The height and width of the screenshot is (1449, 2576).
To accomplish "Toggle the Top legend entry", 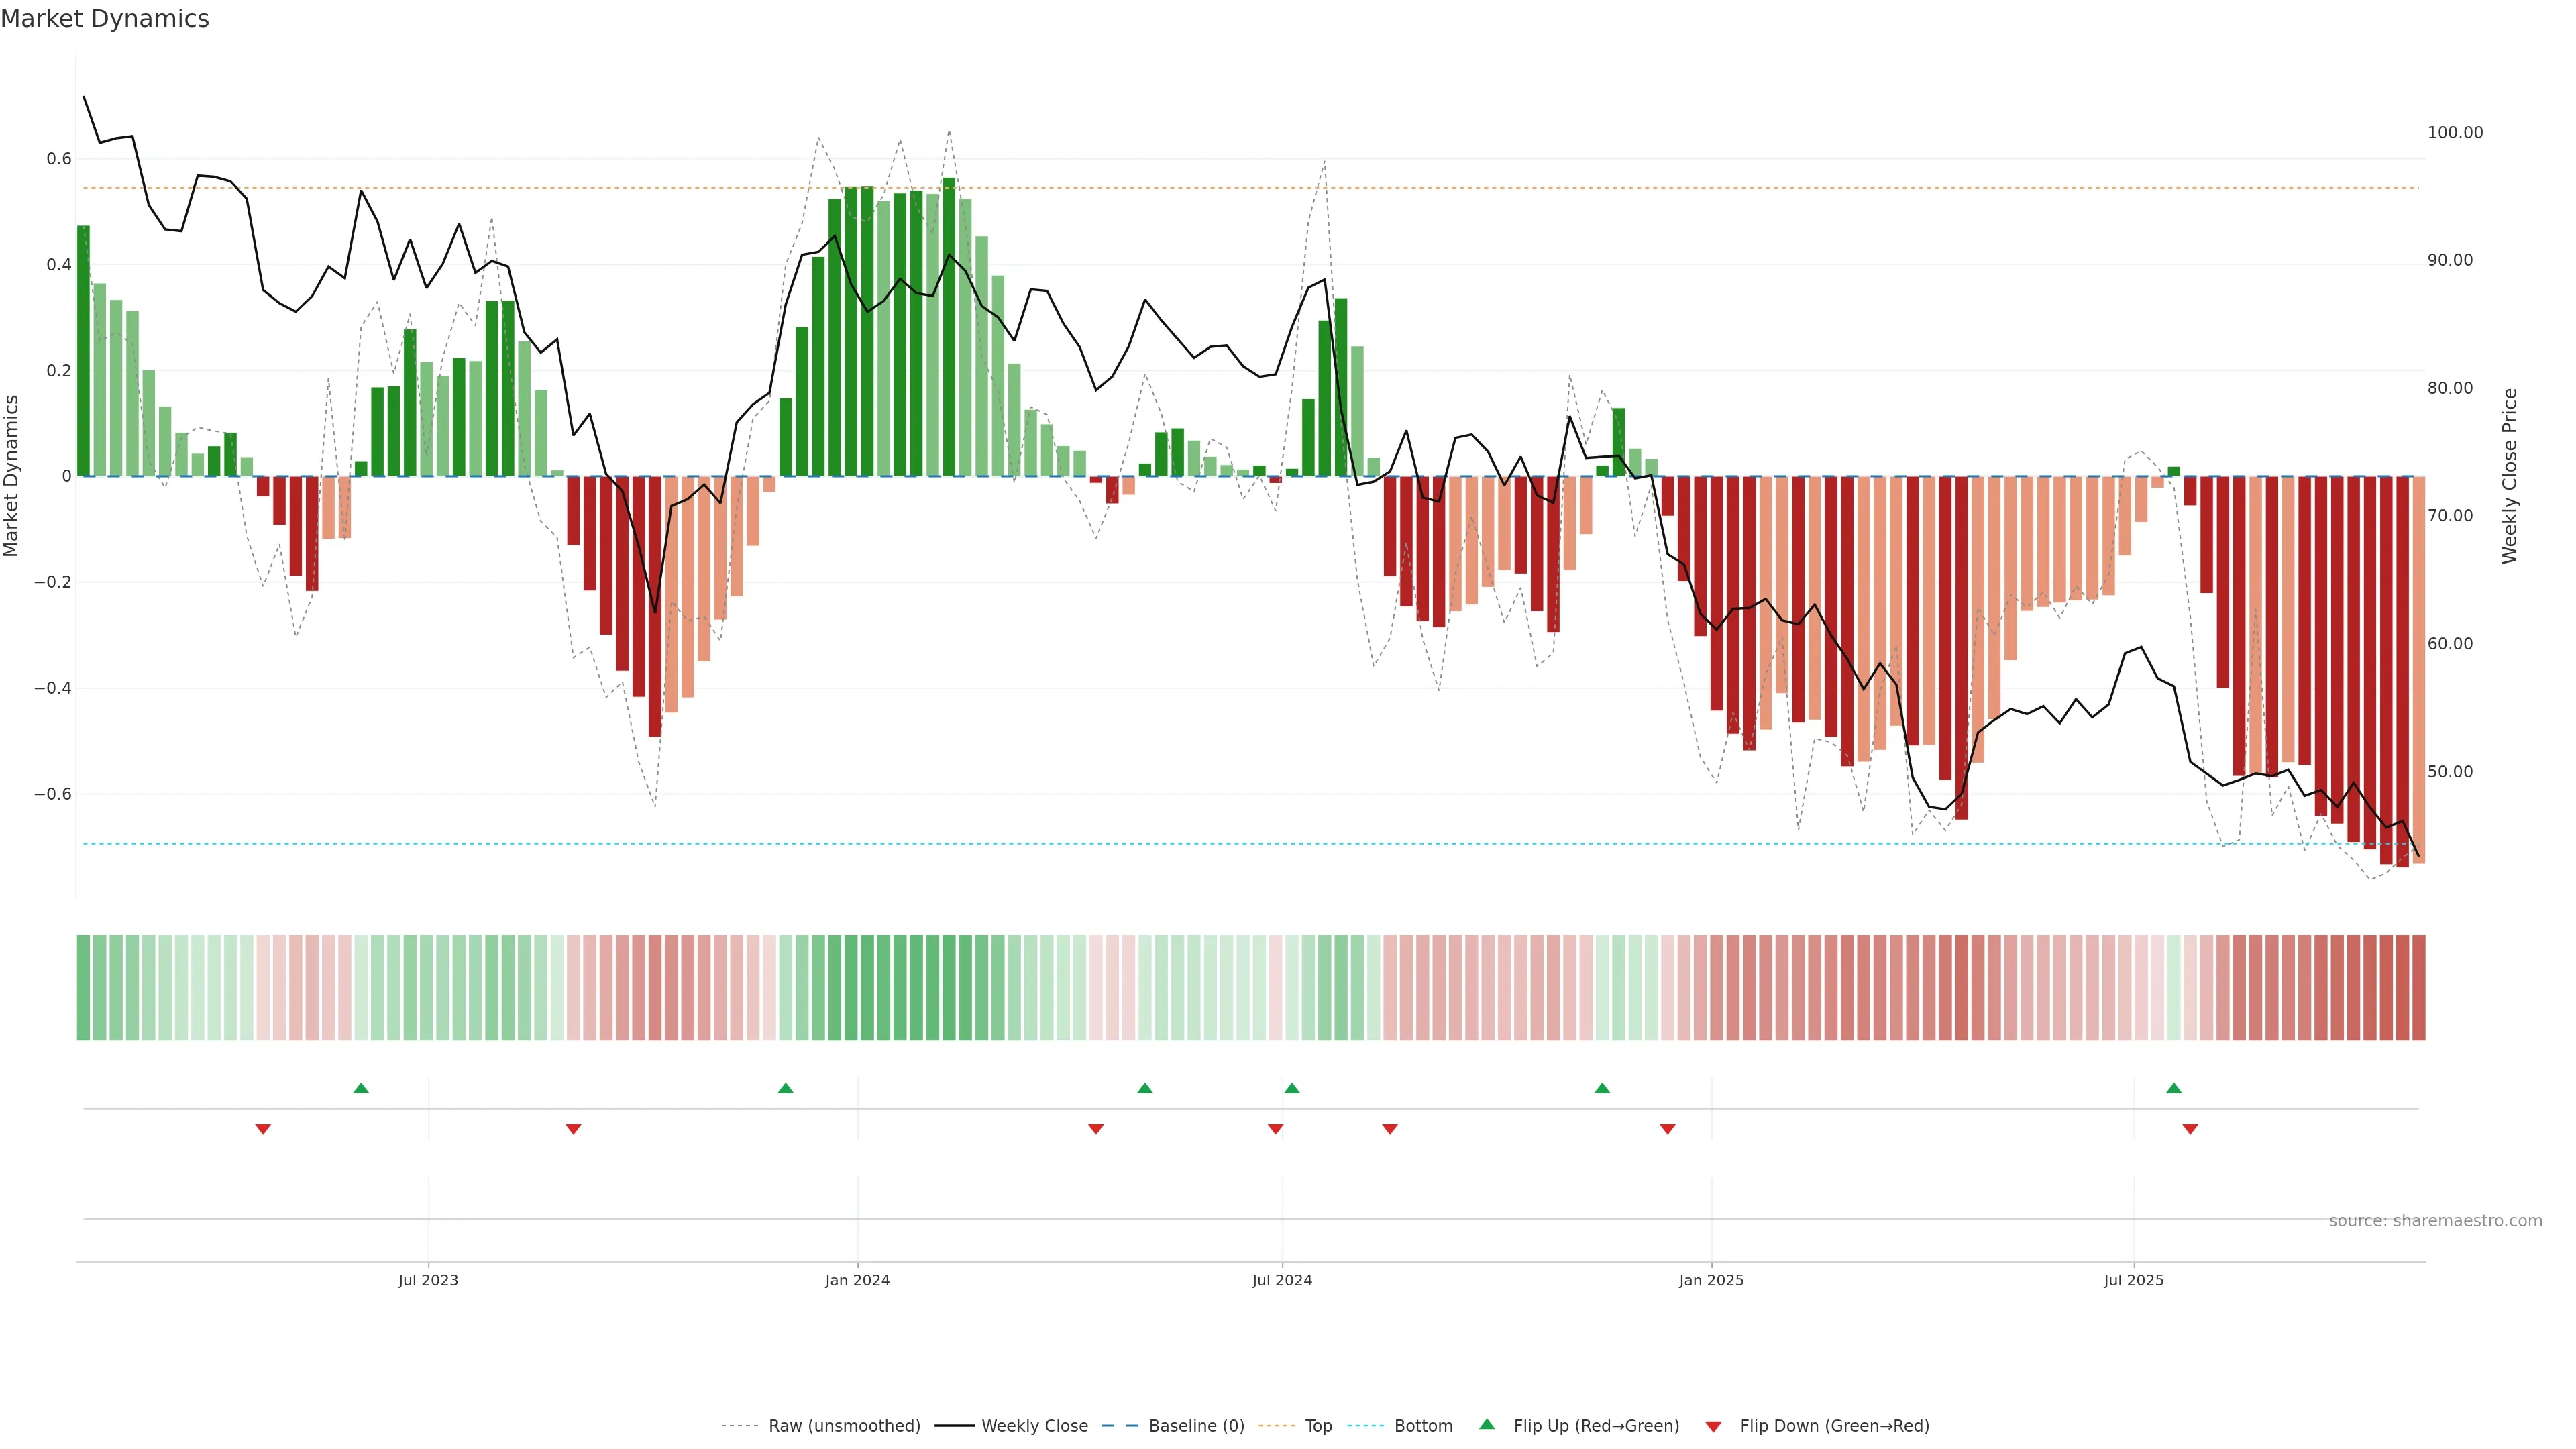I will 1318,1426.
